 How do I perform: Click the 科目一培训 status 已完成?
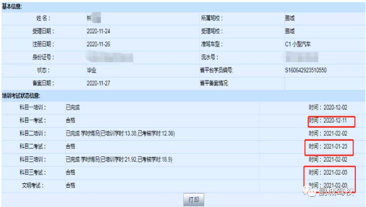coord(73,107)
